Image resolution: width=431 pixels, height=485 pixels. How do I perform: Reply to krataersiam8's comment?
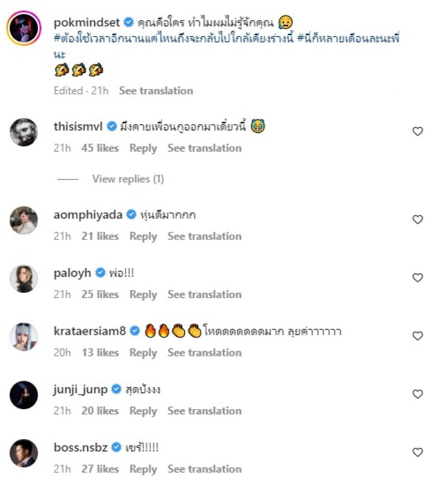pos(143,352)
